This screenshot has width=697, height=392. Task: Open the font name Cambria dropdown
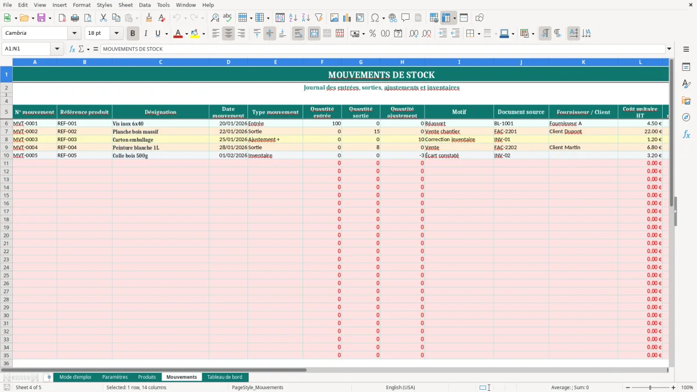pos(74,33)
